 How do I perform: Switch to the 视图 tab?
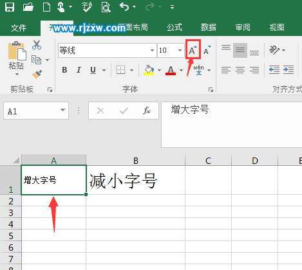tap(277, 27)
